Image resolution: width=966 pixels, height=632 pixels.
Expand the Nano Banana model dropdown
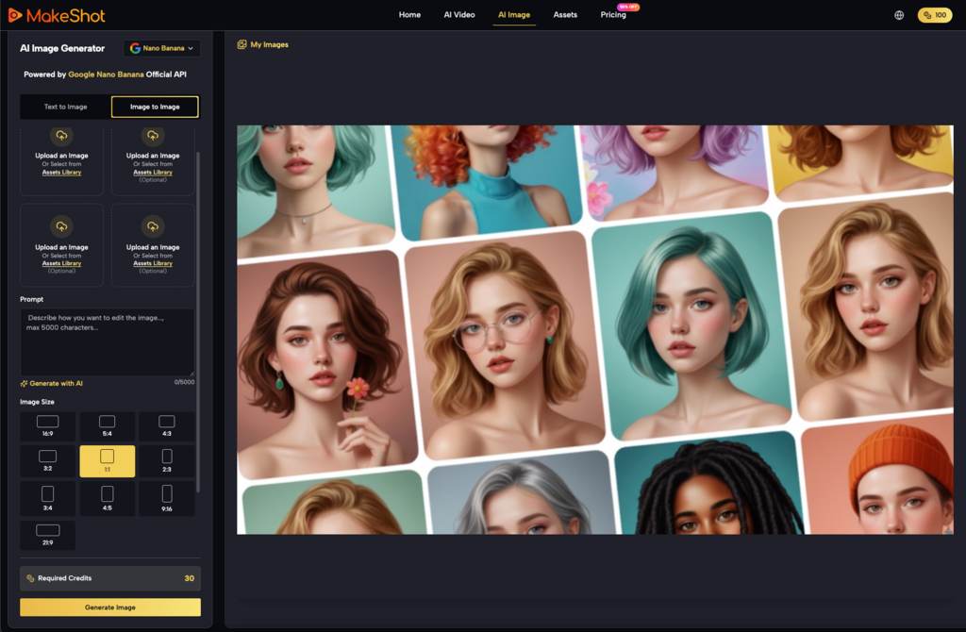pyautogui.click(x=161, y=48)
